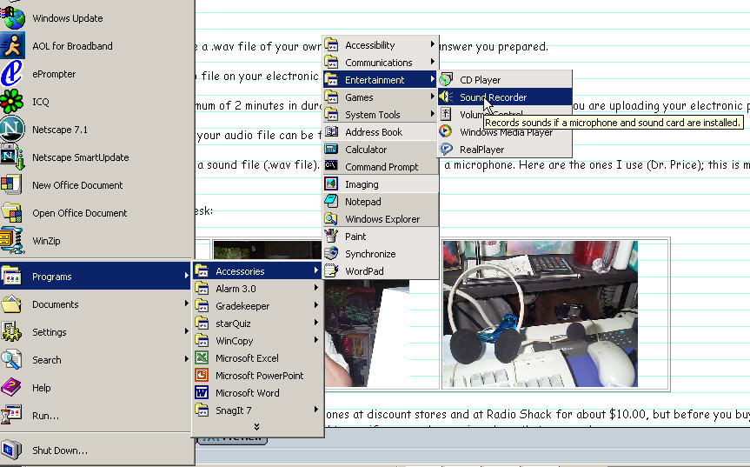750x467 pixels.
Task: Click the AOL for Broadband icon
Action: pos(12,46)
